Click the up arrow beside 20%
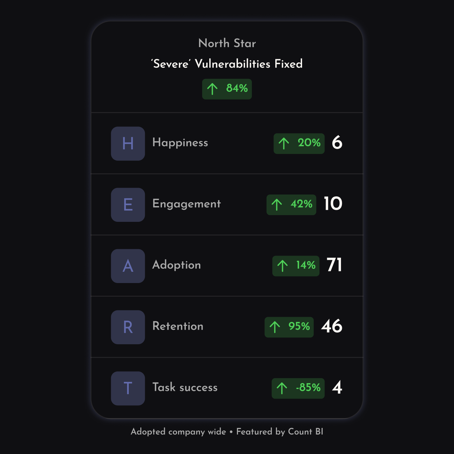The height and width of the screenshot is (454, 454). [284, 143]
